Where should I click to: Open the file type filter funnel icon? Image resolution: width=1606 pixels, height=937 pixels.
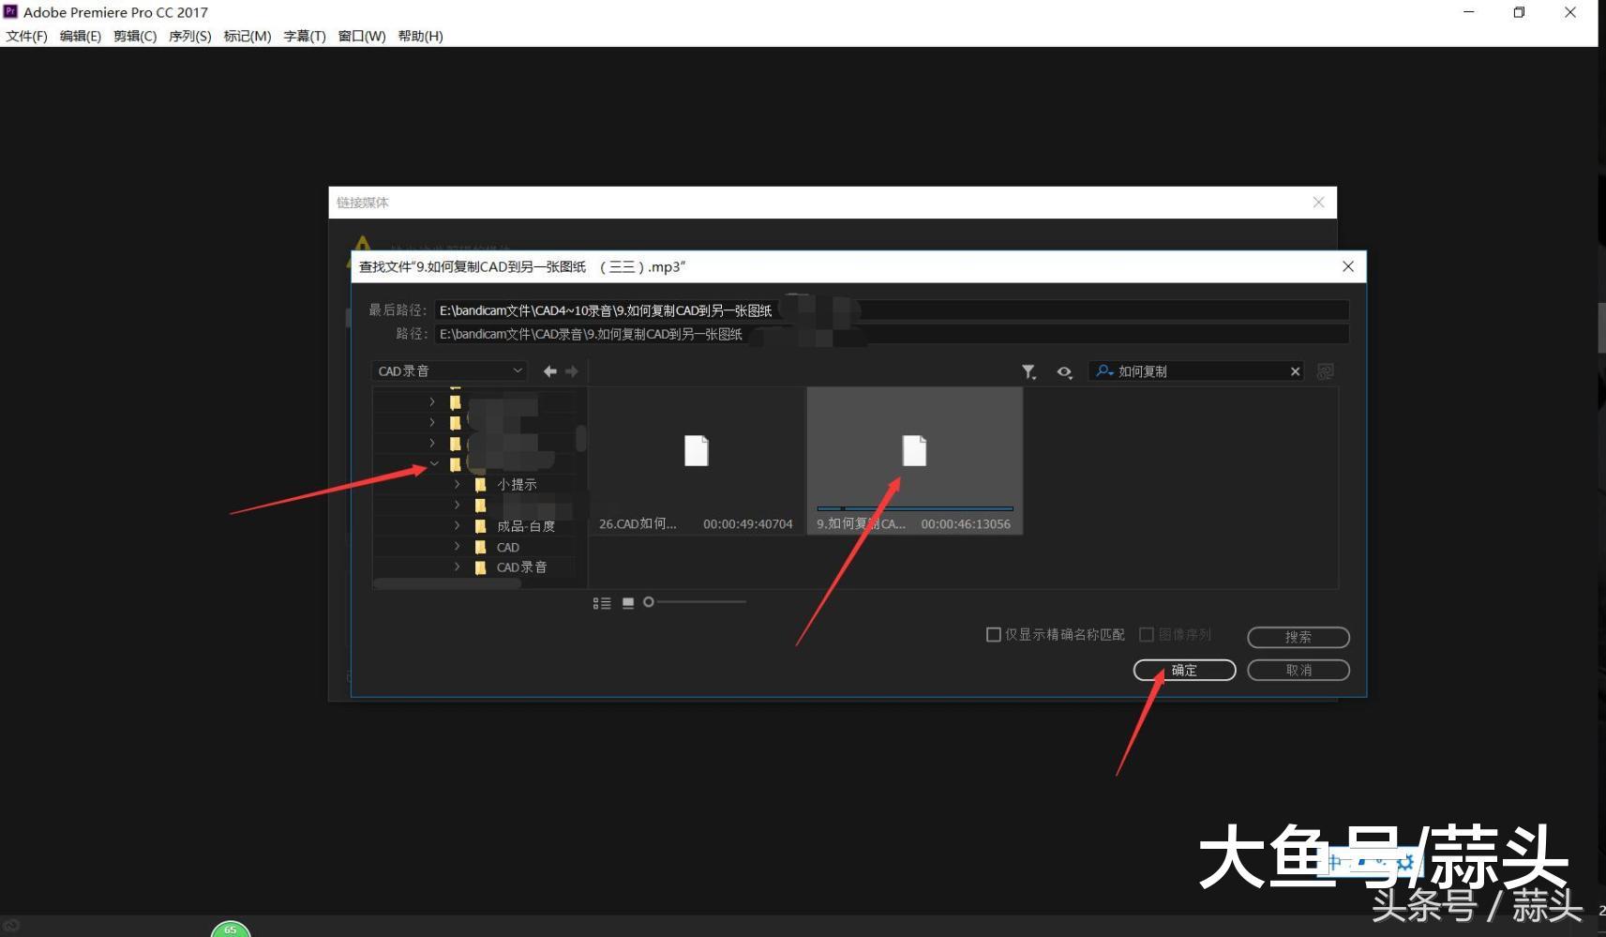click(x=1028, y=372)
